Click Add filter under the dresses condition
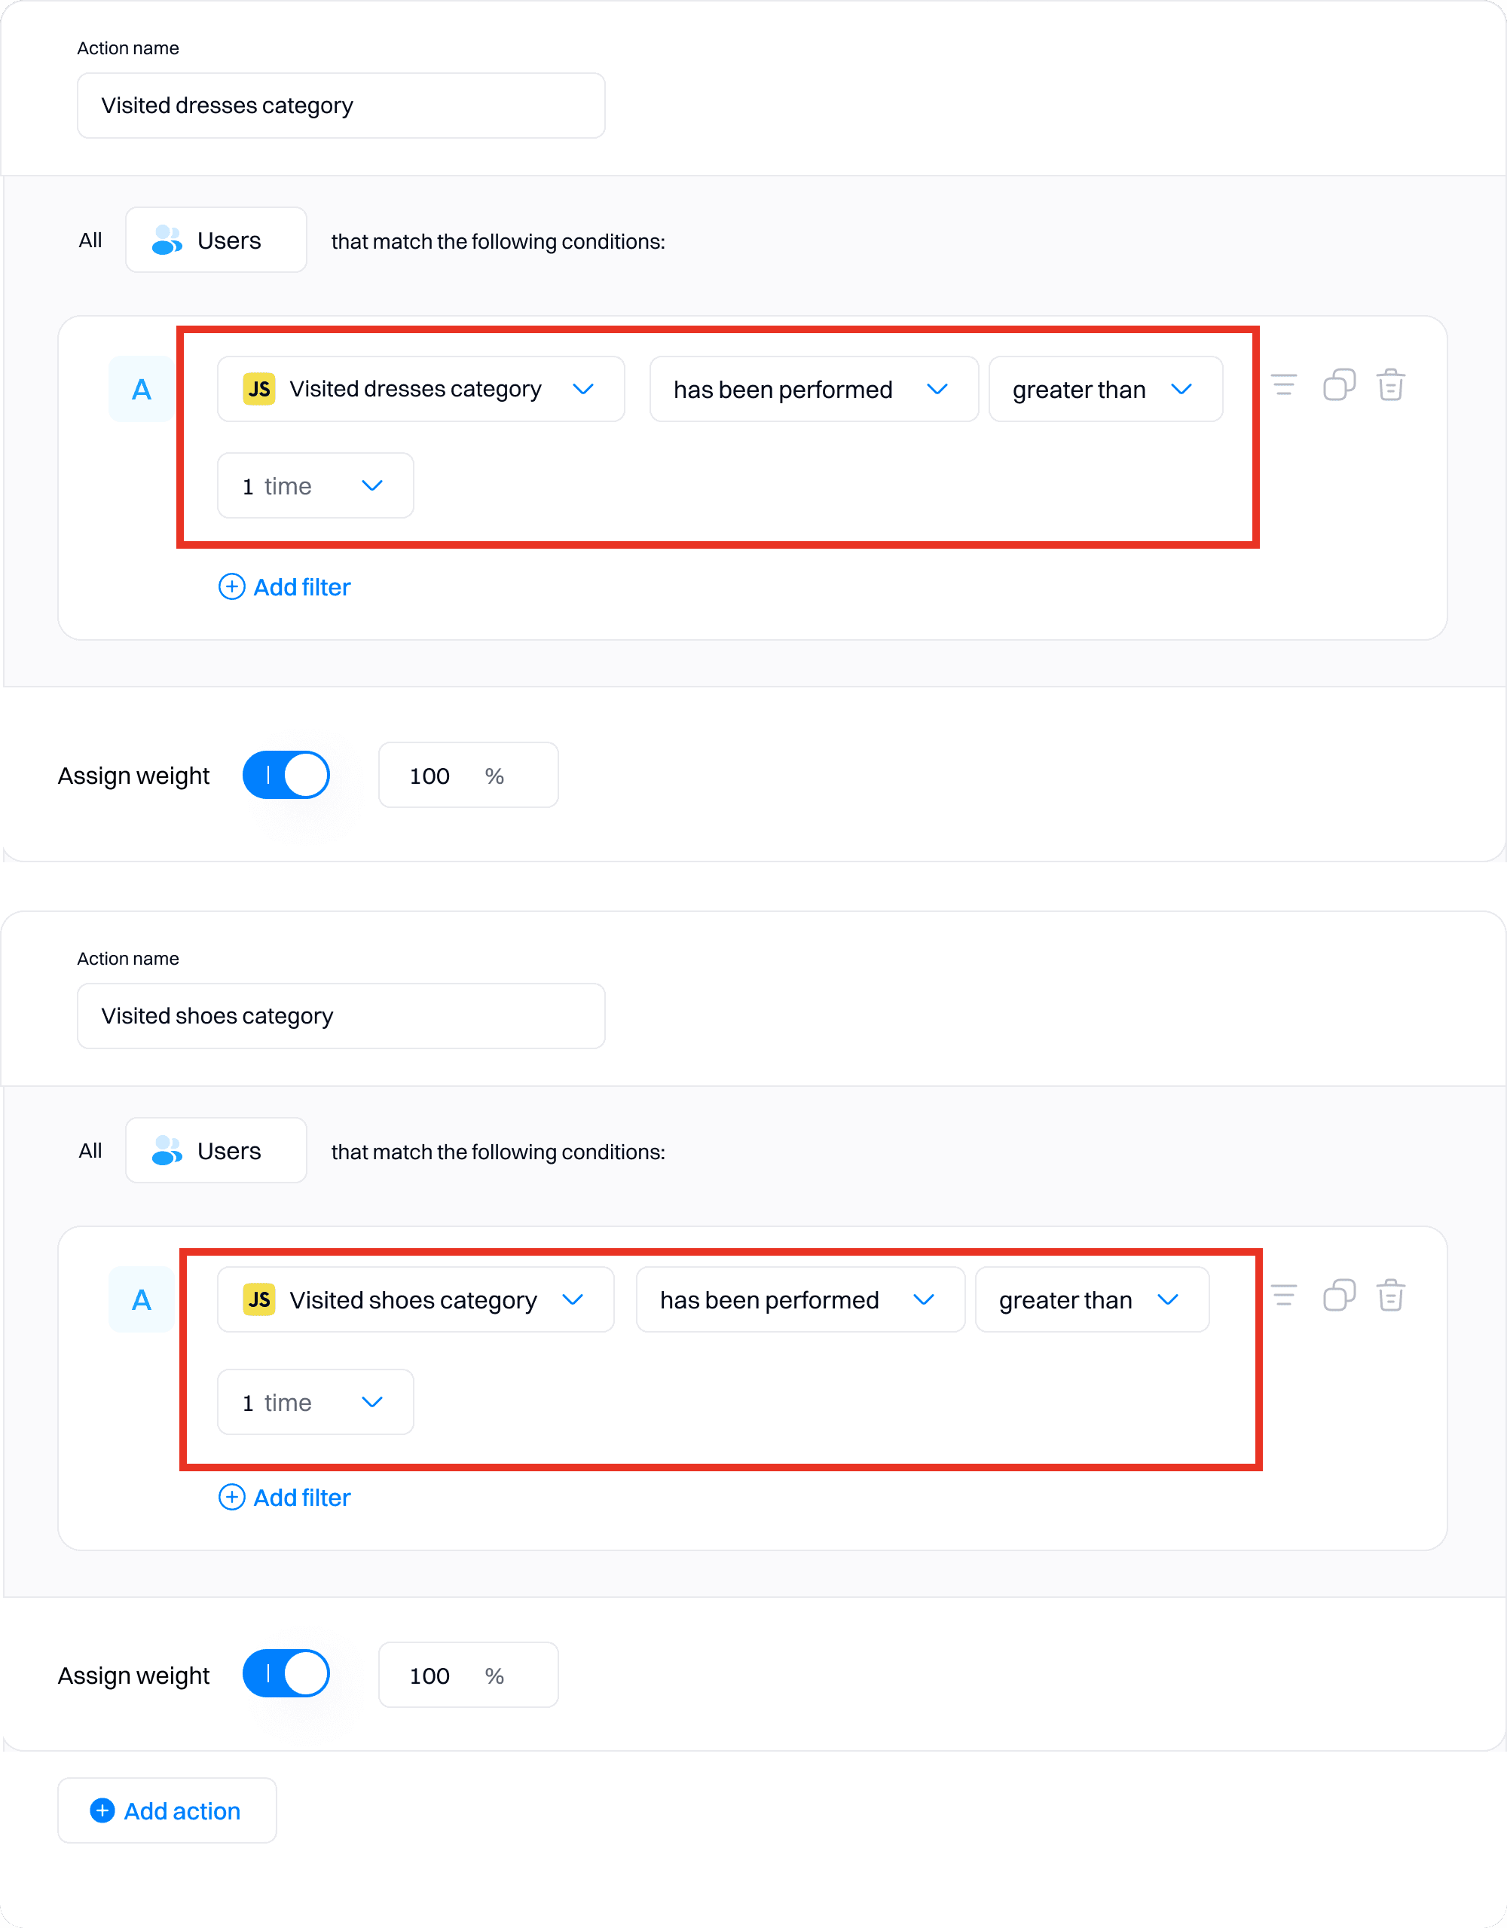1507x1928 pixels. click(x=285, y=587)
